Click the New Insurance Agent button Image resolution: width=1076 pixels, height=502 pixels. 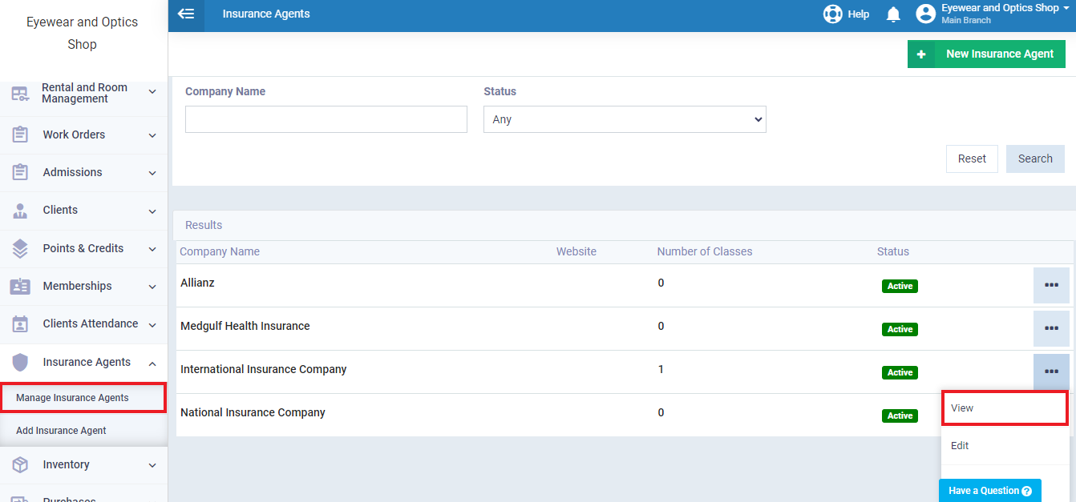986,54
